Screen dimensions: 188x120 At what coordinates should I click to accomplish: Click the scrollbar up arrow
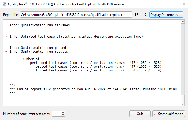(183, 21)
